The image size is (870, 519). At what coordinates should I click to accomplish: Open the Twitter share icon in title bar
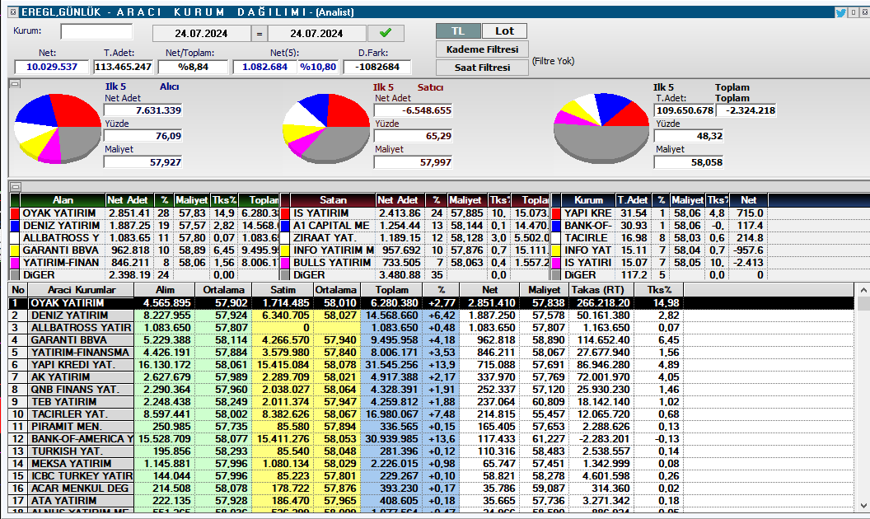[840, 12]
